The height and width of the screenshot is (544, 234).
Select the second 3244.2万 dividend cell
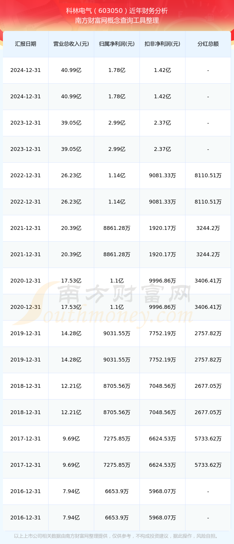pyautogui.click(x=208, y=254)
